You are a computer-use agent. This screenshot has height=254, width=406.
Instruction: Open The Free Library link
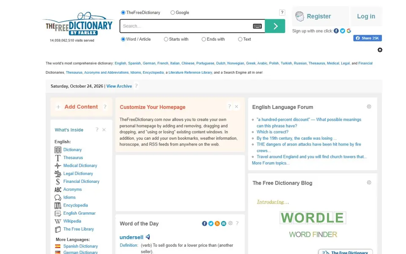tap(79, 229)
